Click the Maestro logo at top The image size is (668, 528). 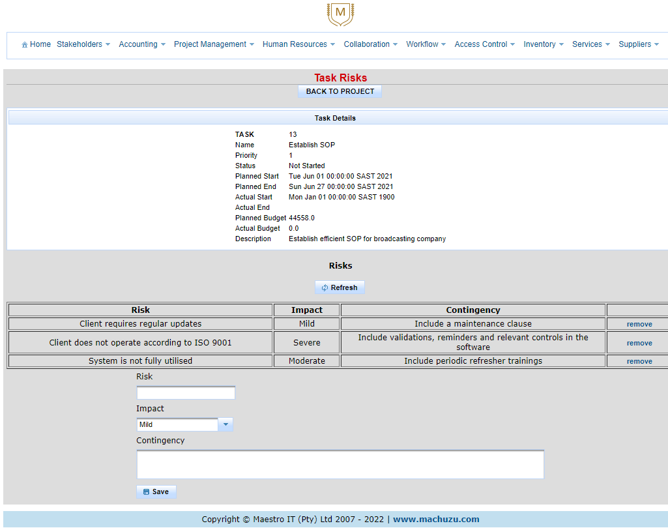pos(340,14)
